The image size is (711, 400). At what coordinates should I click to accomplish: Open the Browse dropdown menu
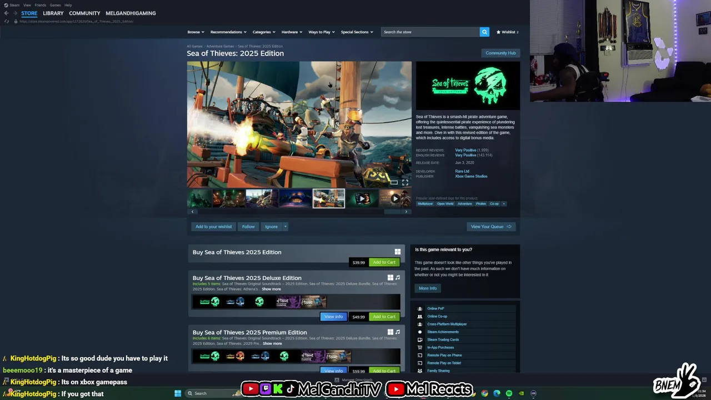click(x=196, y=32)
